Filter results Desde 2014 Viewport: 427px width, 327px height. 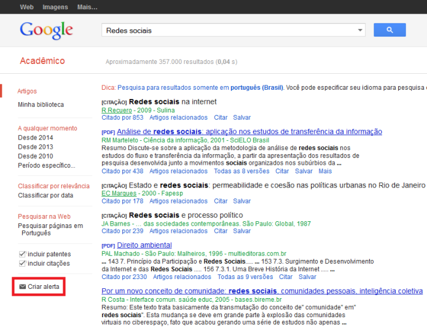pyautogui.click(x=36, y=138)
